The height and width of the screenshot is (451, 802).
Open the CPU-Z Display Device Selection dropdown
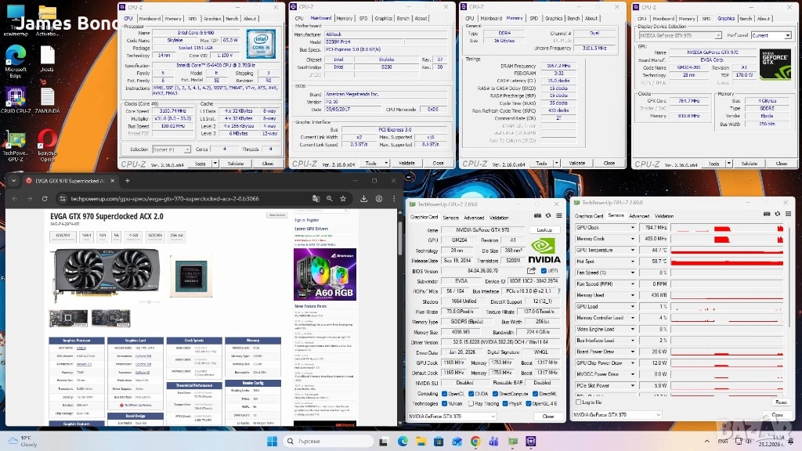point(681,35)
